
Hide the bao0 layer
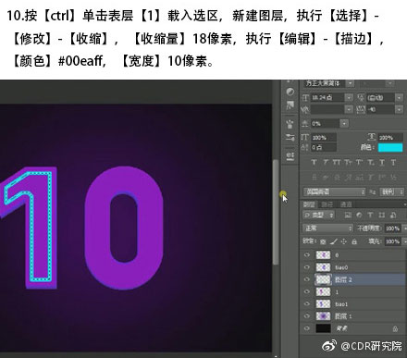[306, 267]
